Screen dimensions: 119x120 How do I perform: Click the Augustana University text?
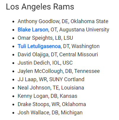point(84,30)
